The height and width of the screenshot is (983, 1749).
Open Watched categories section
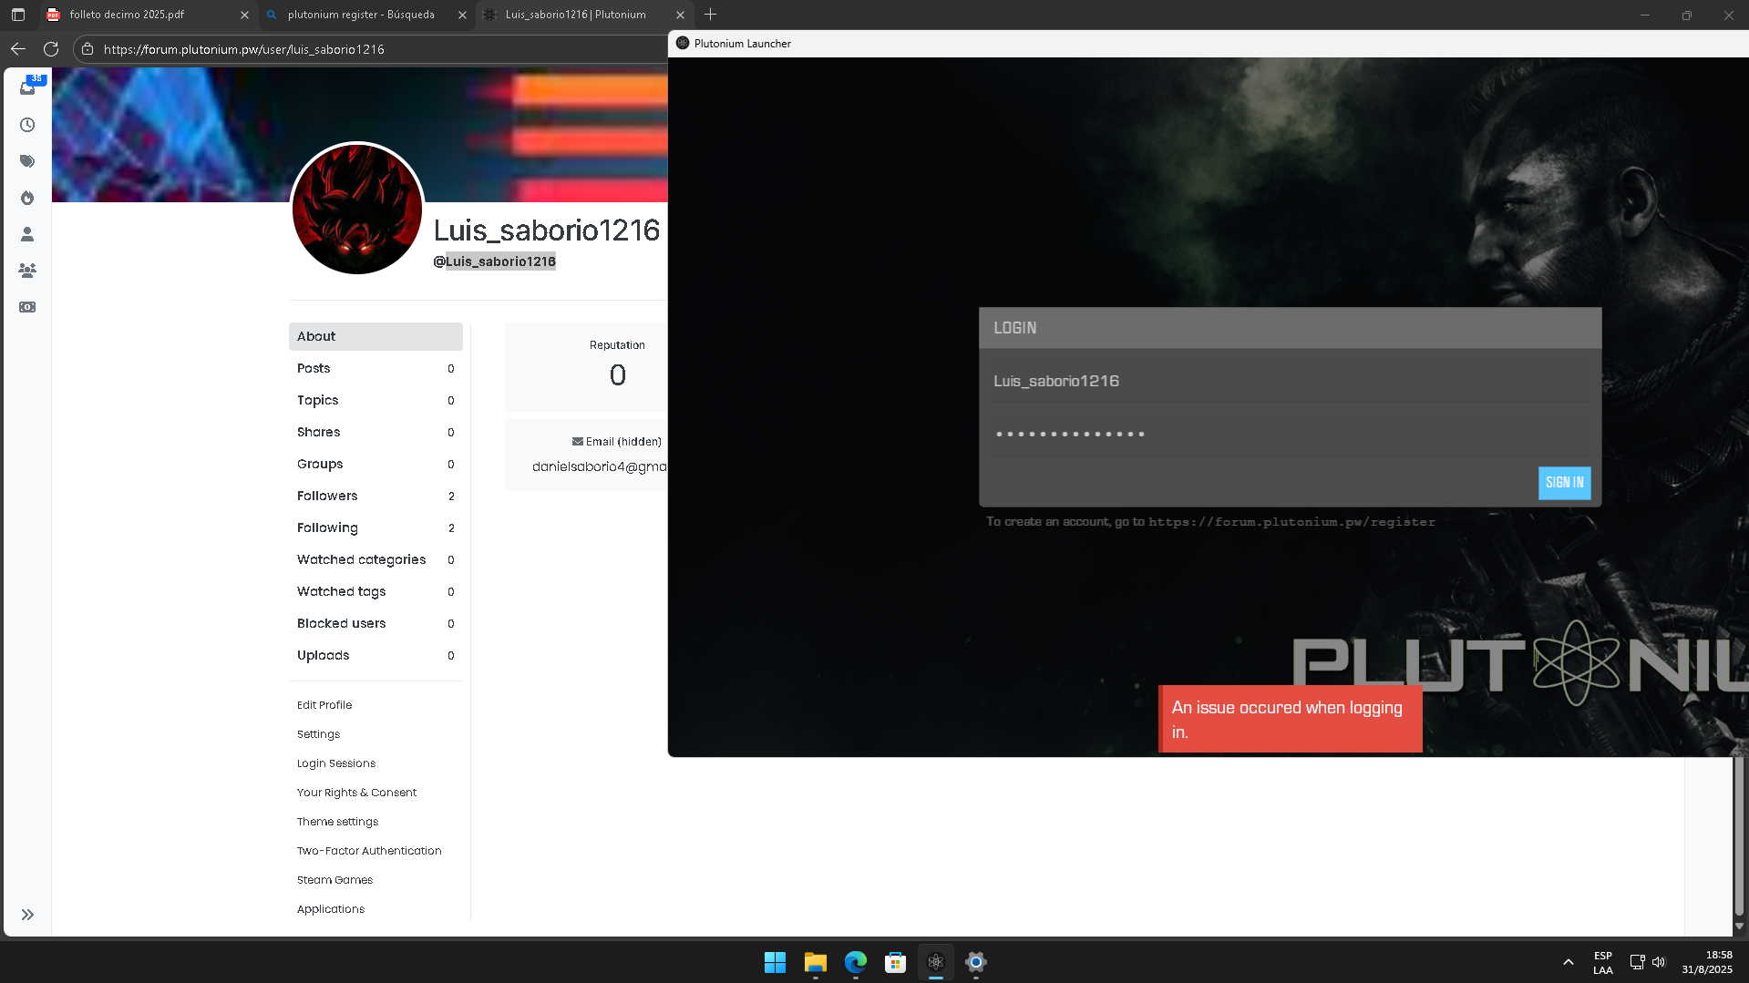[376, 559]
